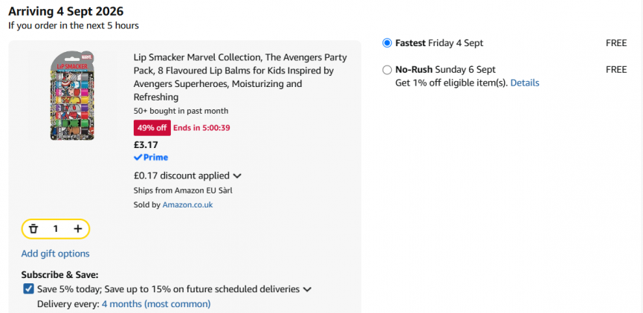
Task: Click the quantity value 1 in the stepper
Action: point(55,229)
